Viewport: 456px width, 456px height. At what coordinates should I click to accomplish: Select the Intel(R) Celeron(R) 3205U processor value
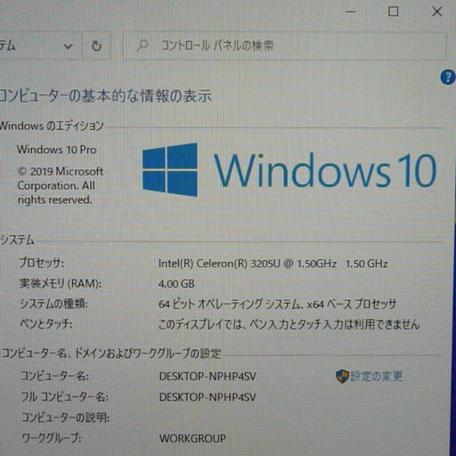(x=273, y=264)
